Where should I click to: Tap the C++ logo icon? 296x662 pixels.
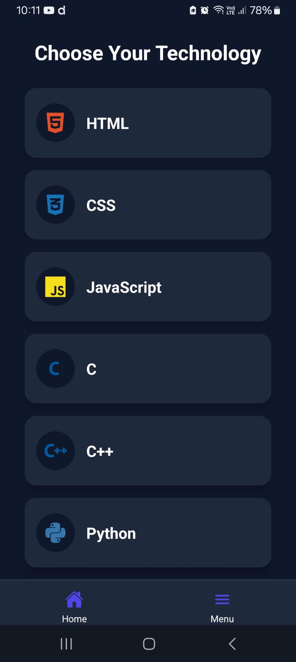point(55,451)
